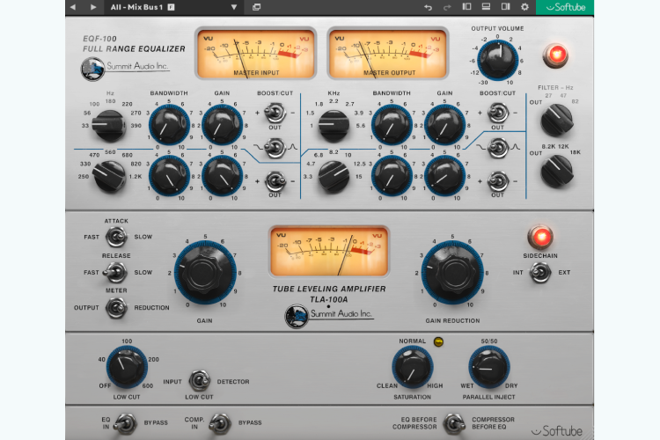Flip the EQ/Compressor order switch

454,422
